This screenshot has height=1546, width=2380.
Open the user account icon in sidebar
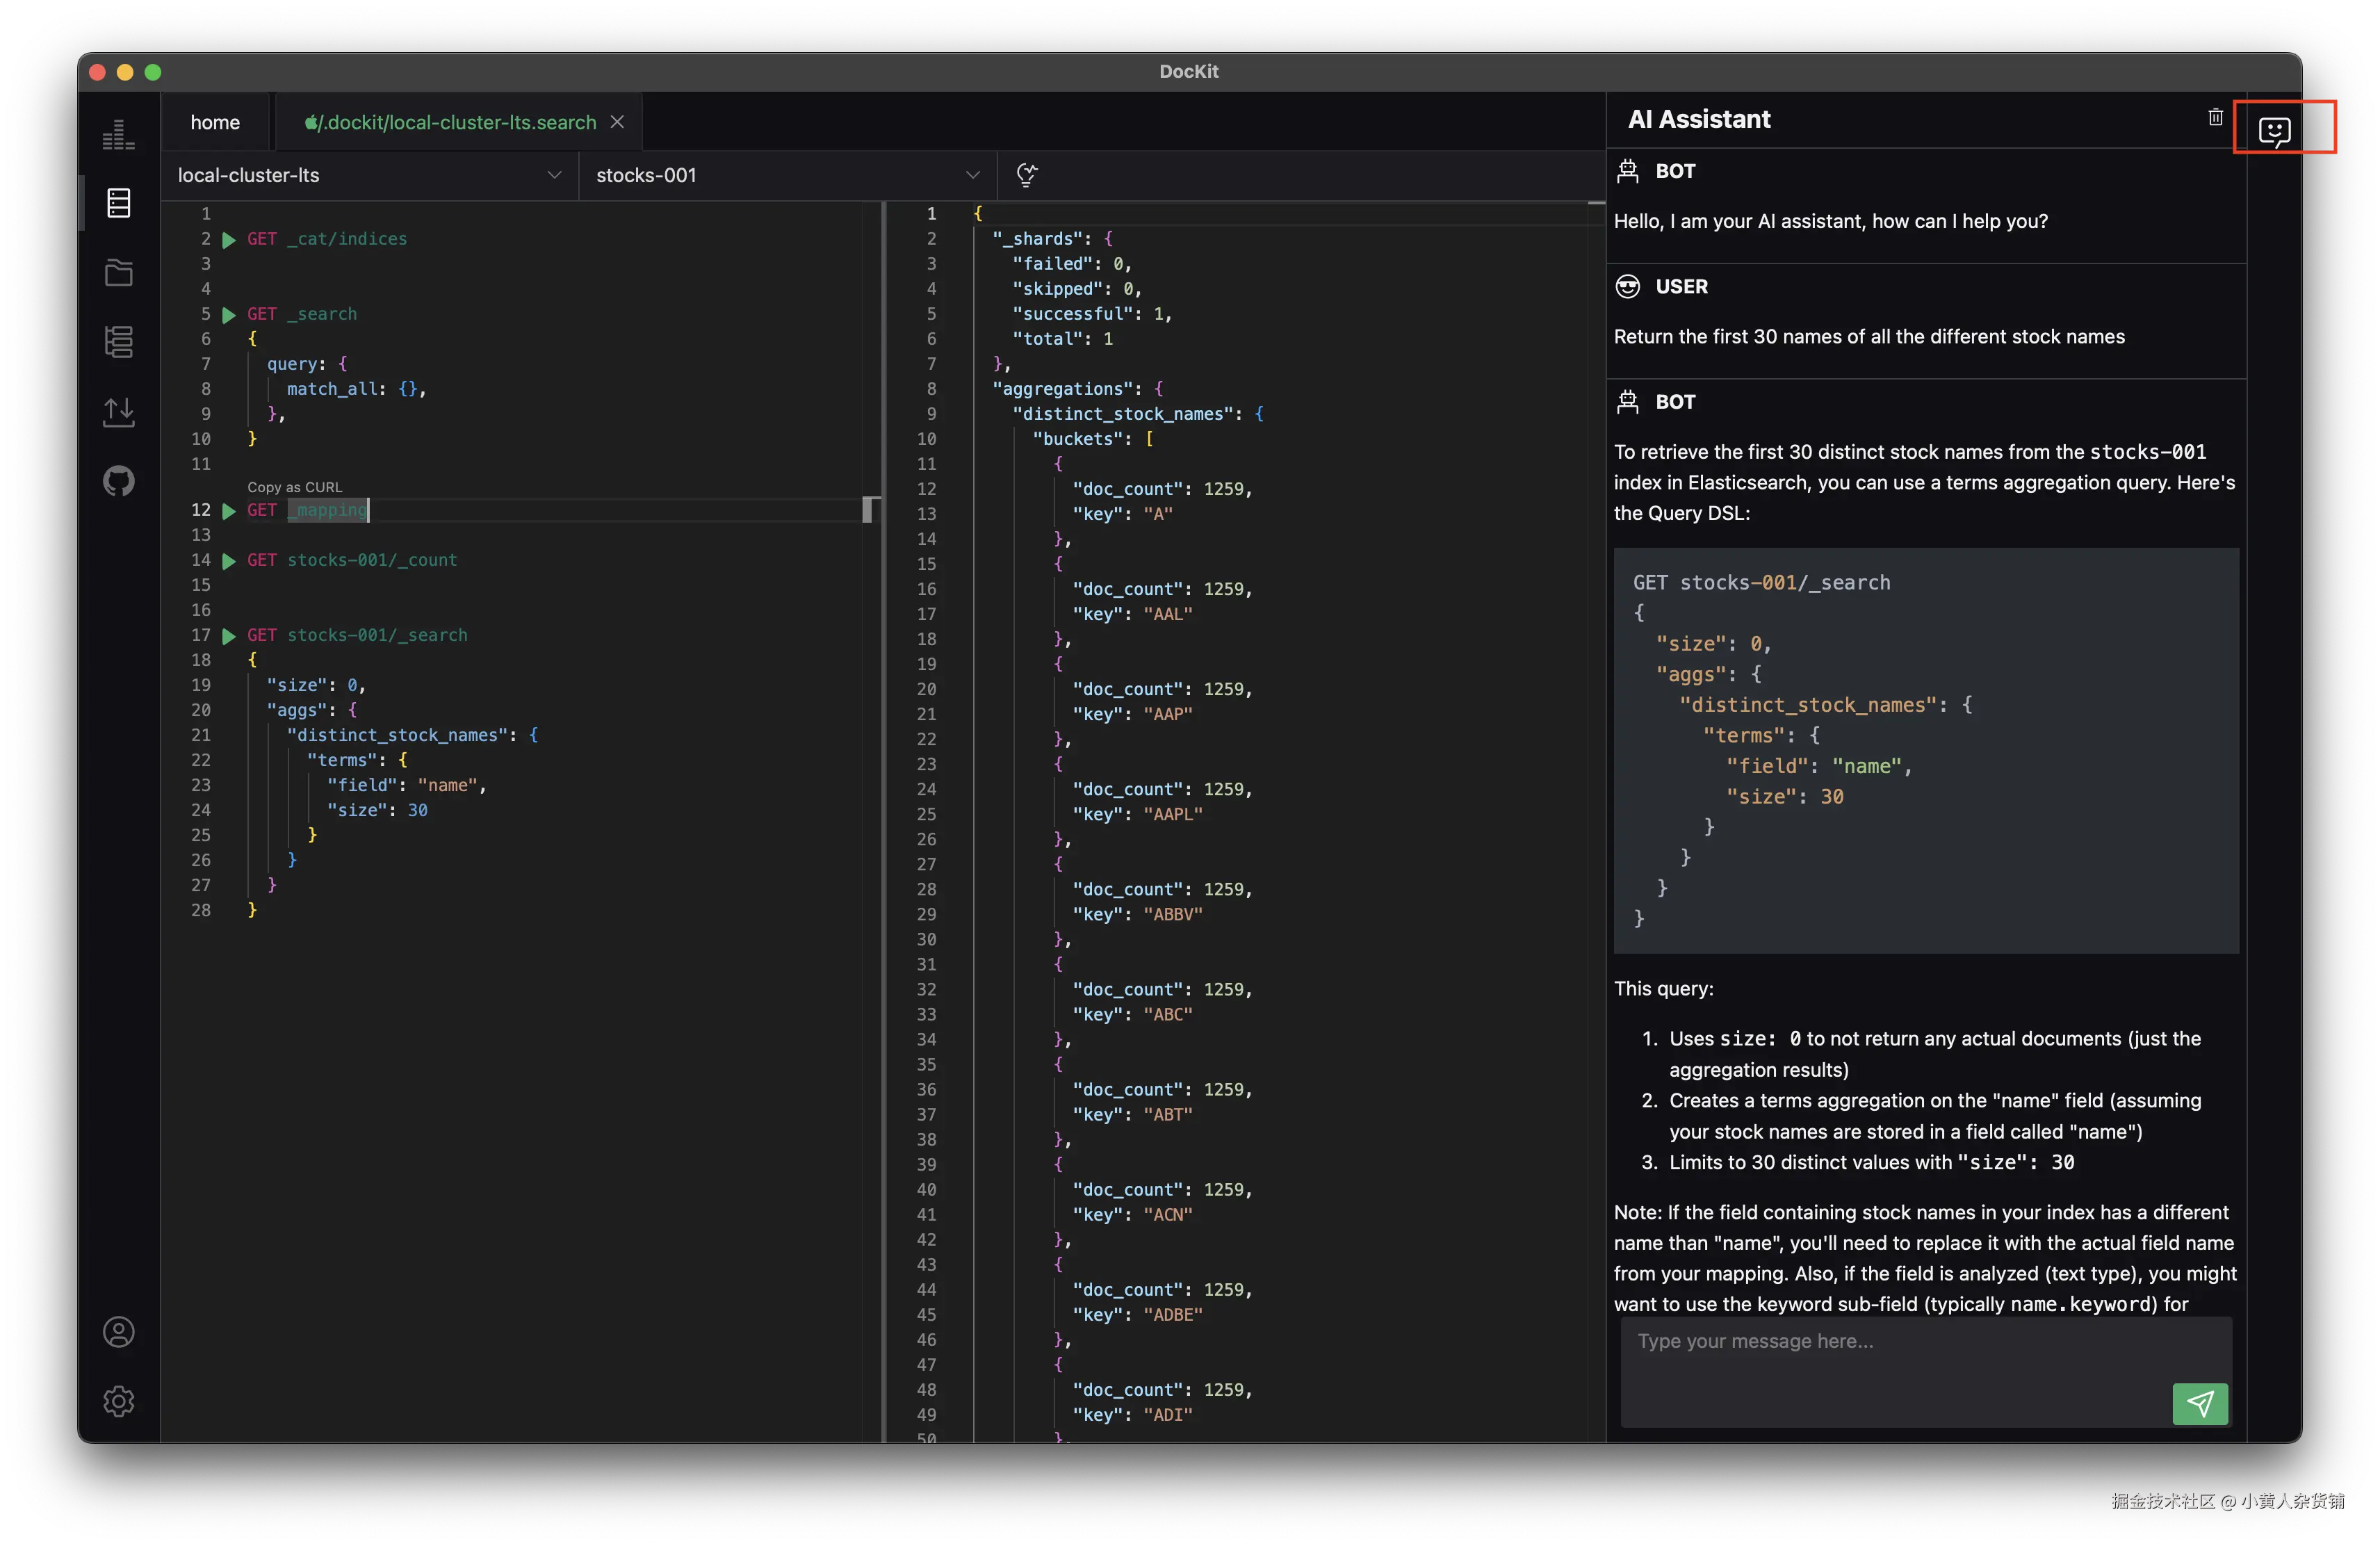pos(118,1332)
